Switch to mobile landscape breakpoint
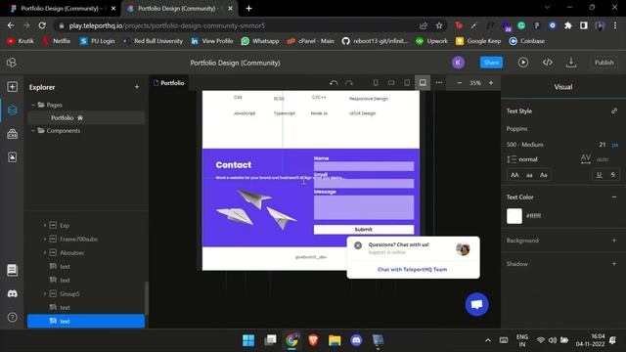The height and width of the screenshot is (352, 626). (391, 82)
